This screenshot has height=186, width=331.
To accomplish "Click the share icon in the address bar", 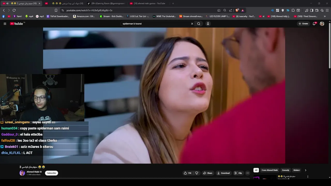I will click(230, 10).
